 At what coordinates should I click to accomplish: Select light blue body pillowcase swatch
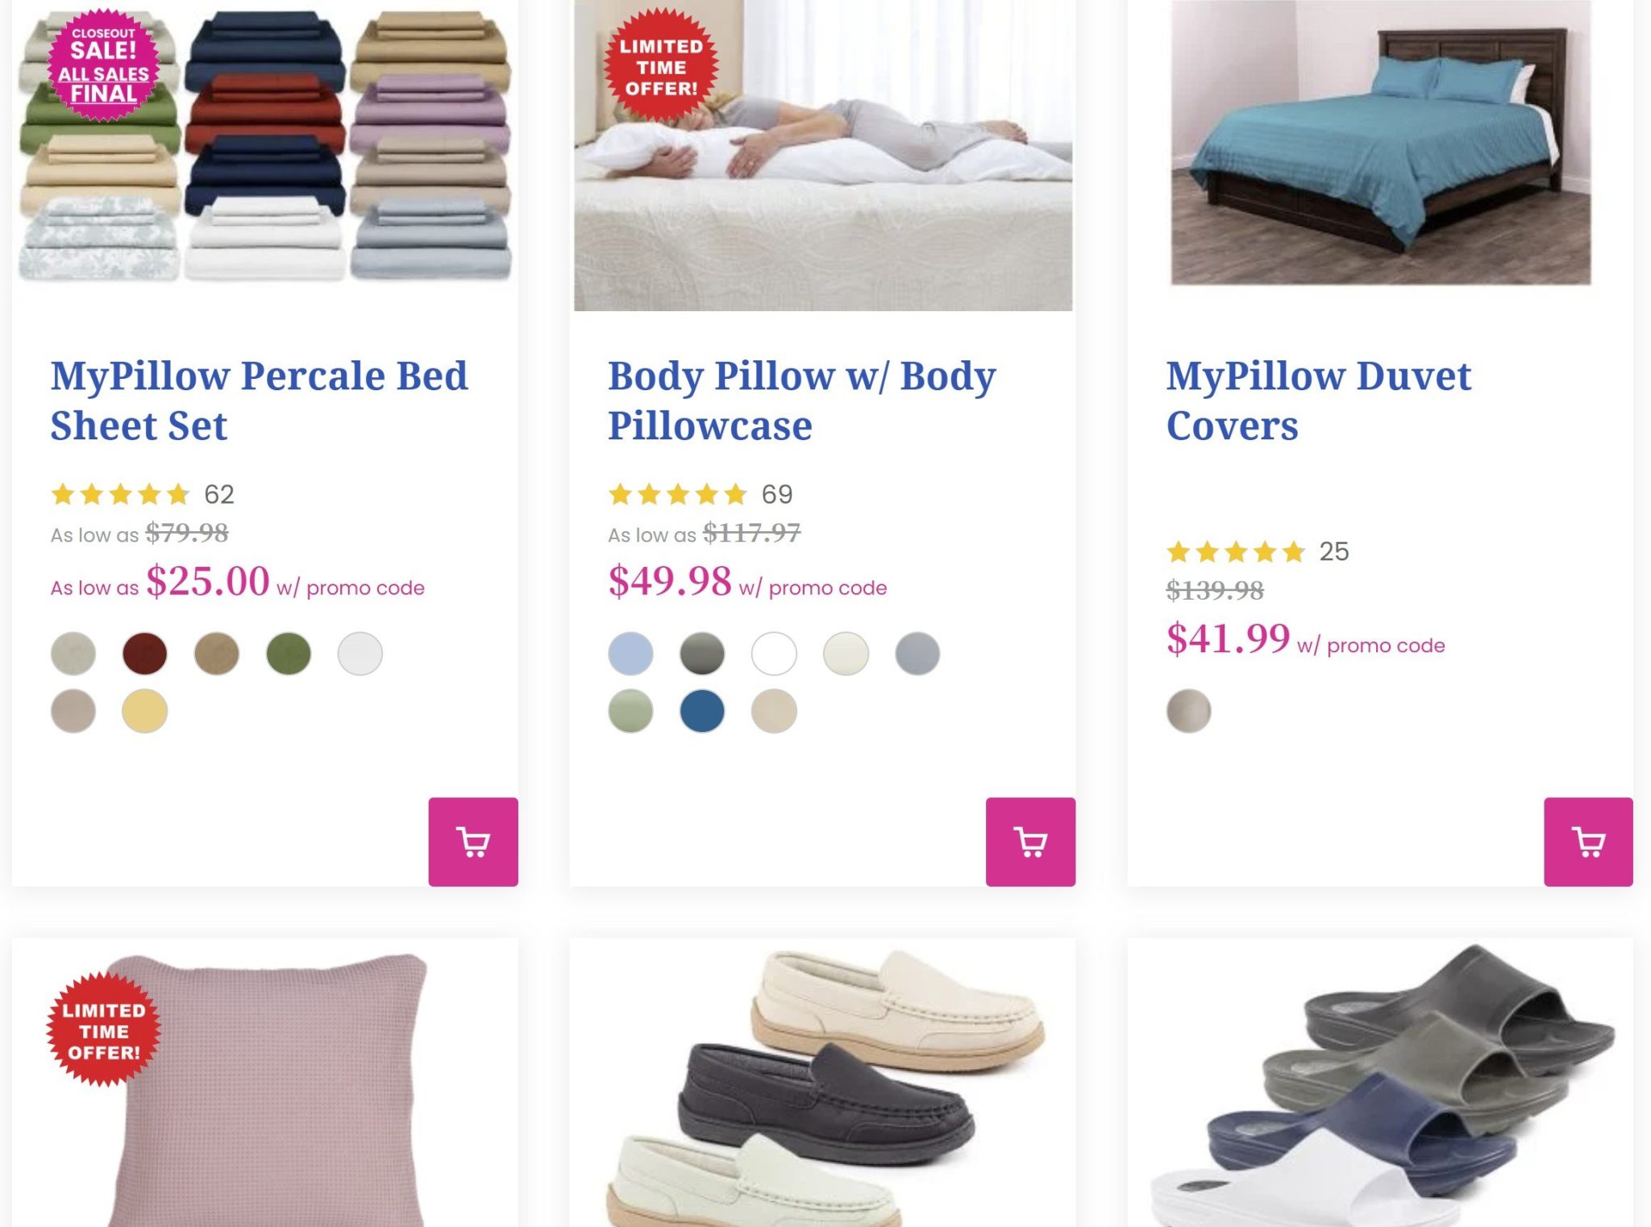pyautogui.click(x=630, y=653)
